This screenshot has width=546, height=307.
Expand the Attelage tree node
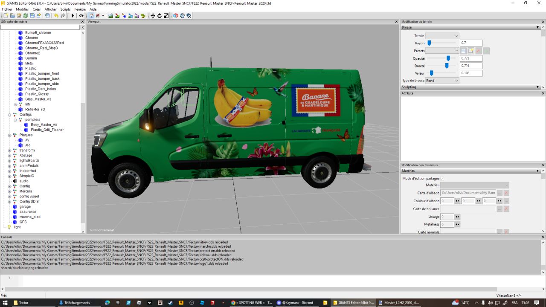pos(10,156)
